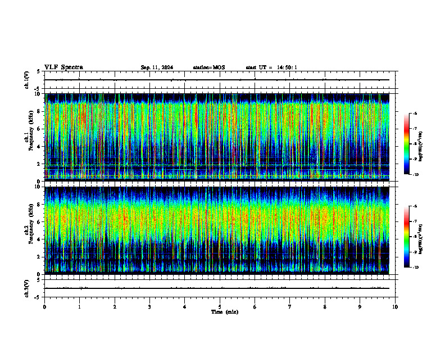Click time axis tick label "4"

[185, 307]
